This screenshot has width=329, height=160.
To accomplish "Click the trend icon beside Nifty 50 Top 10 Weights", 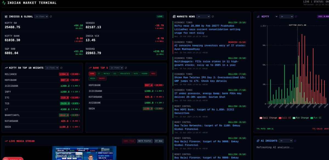I will (6, 68).
